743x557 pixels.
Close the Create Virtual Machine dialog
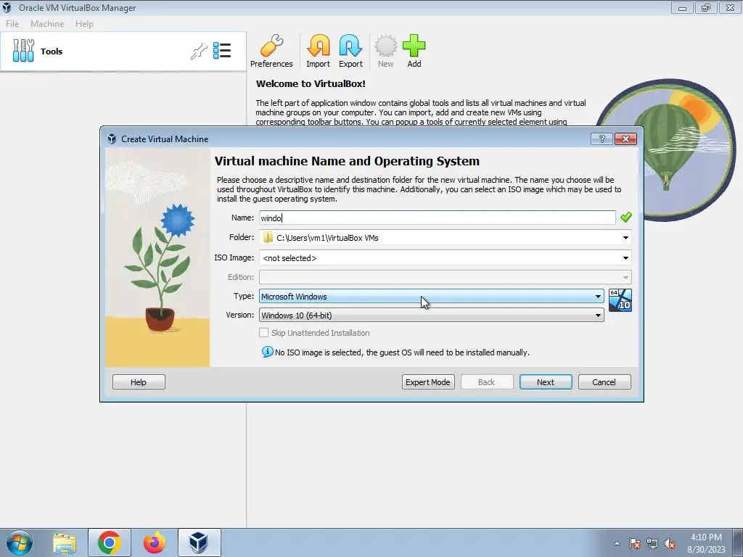[x=625, y=139]
